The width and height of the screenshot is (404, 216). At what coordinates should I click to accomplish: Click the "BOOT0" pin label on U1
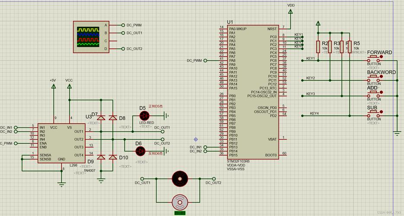click(x=271, y=155)
